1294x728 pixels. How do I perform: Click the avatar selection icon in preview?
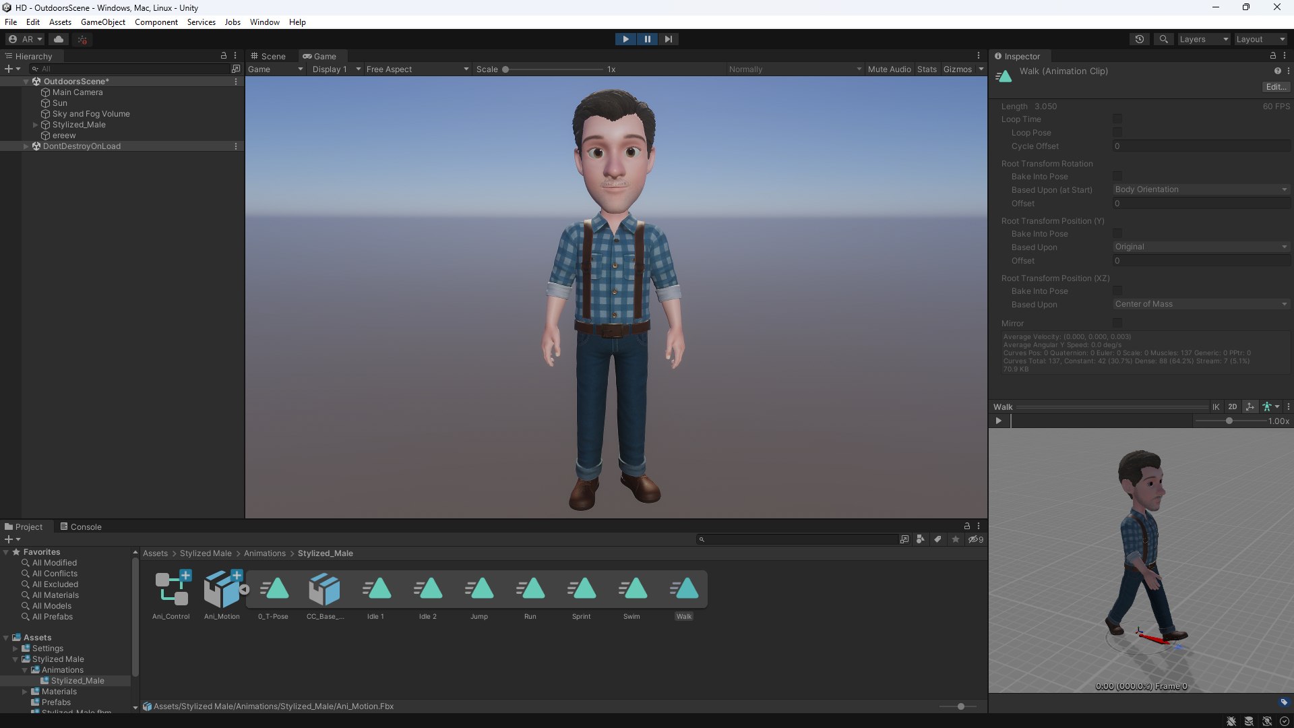[1270, 407]
